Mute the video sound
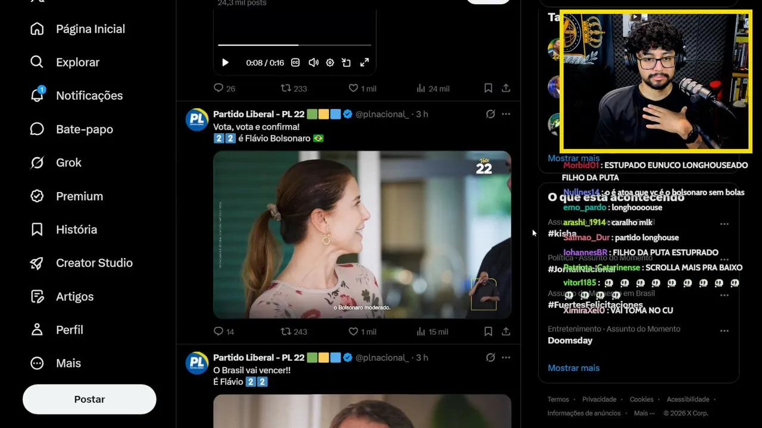This screenshot has width=762, height=428. point(313,62)
